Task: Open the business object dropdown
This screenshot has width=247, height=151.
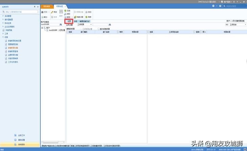Action: coord(91,25)
